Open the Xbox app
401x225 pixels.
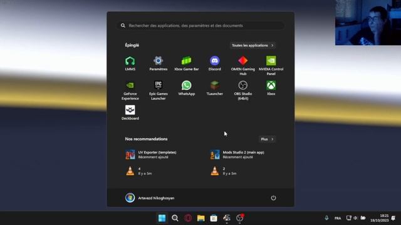click(x=271, y=88)
